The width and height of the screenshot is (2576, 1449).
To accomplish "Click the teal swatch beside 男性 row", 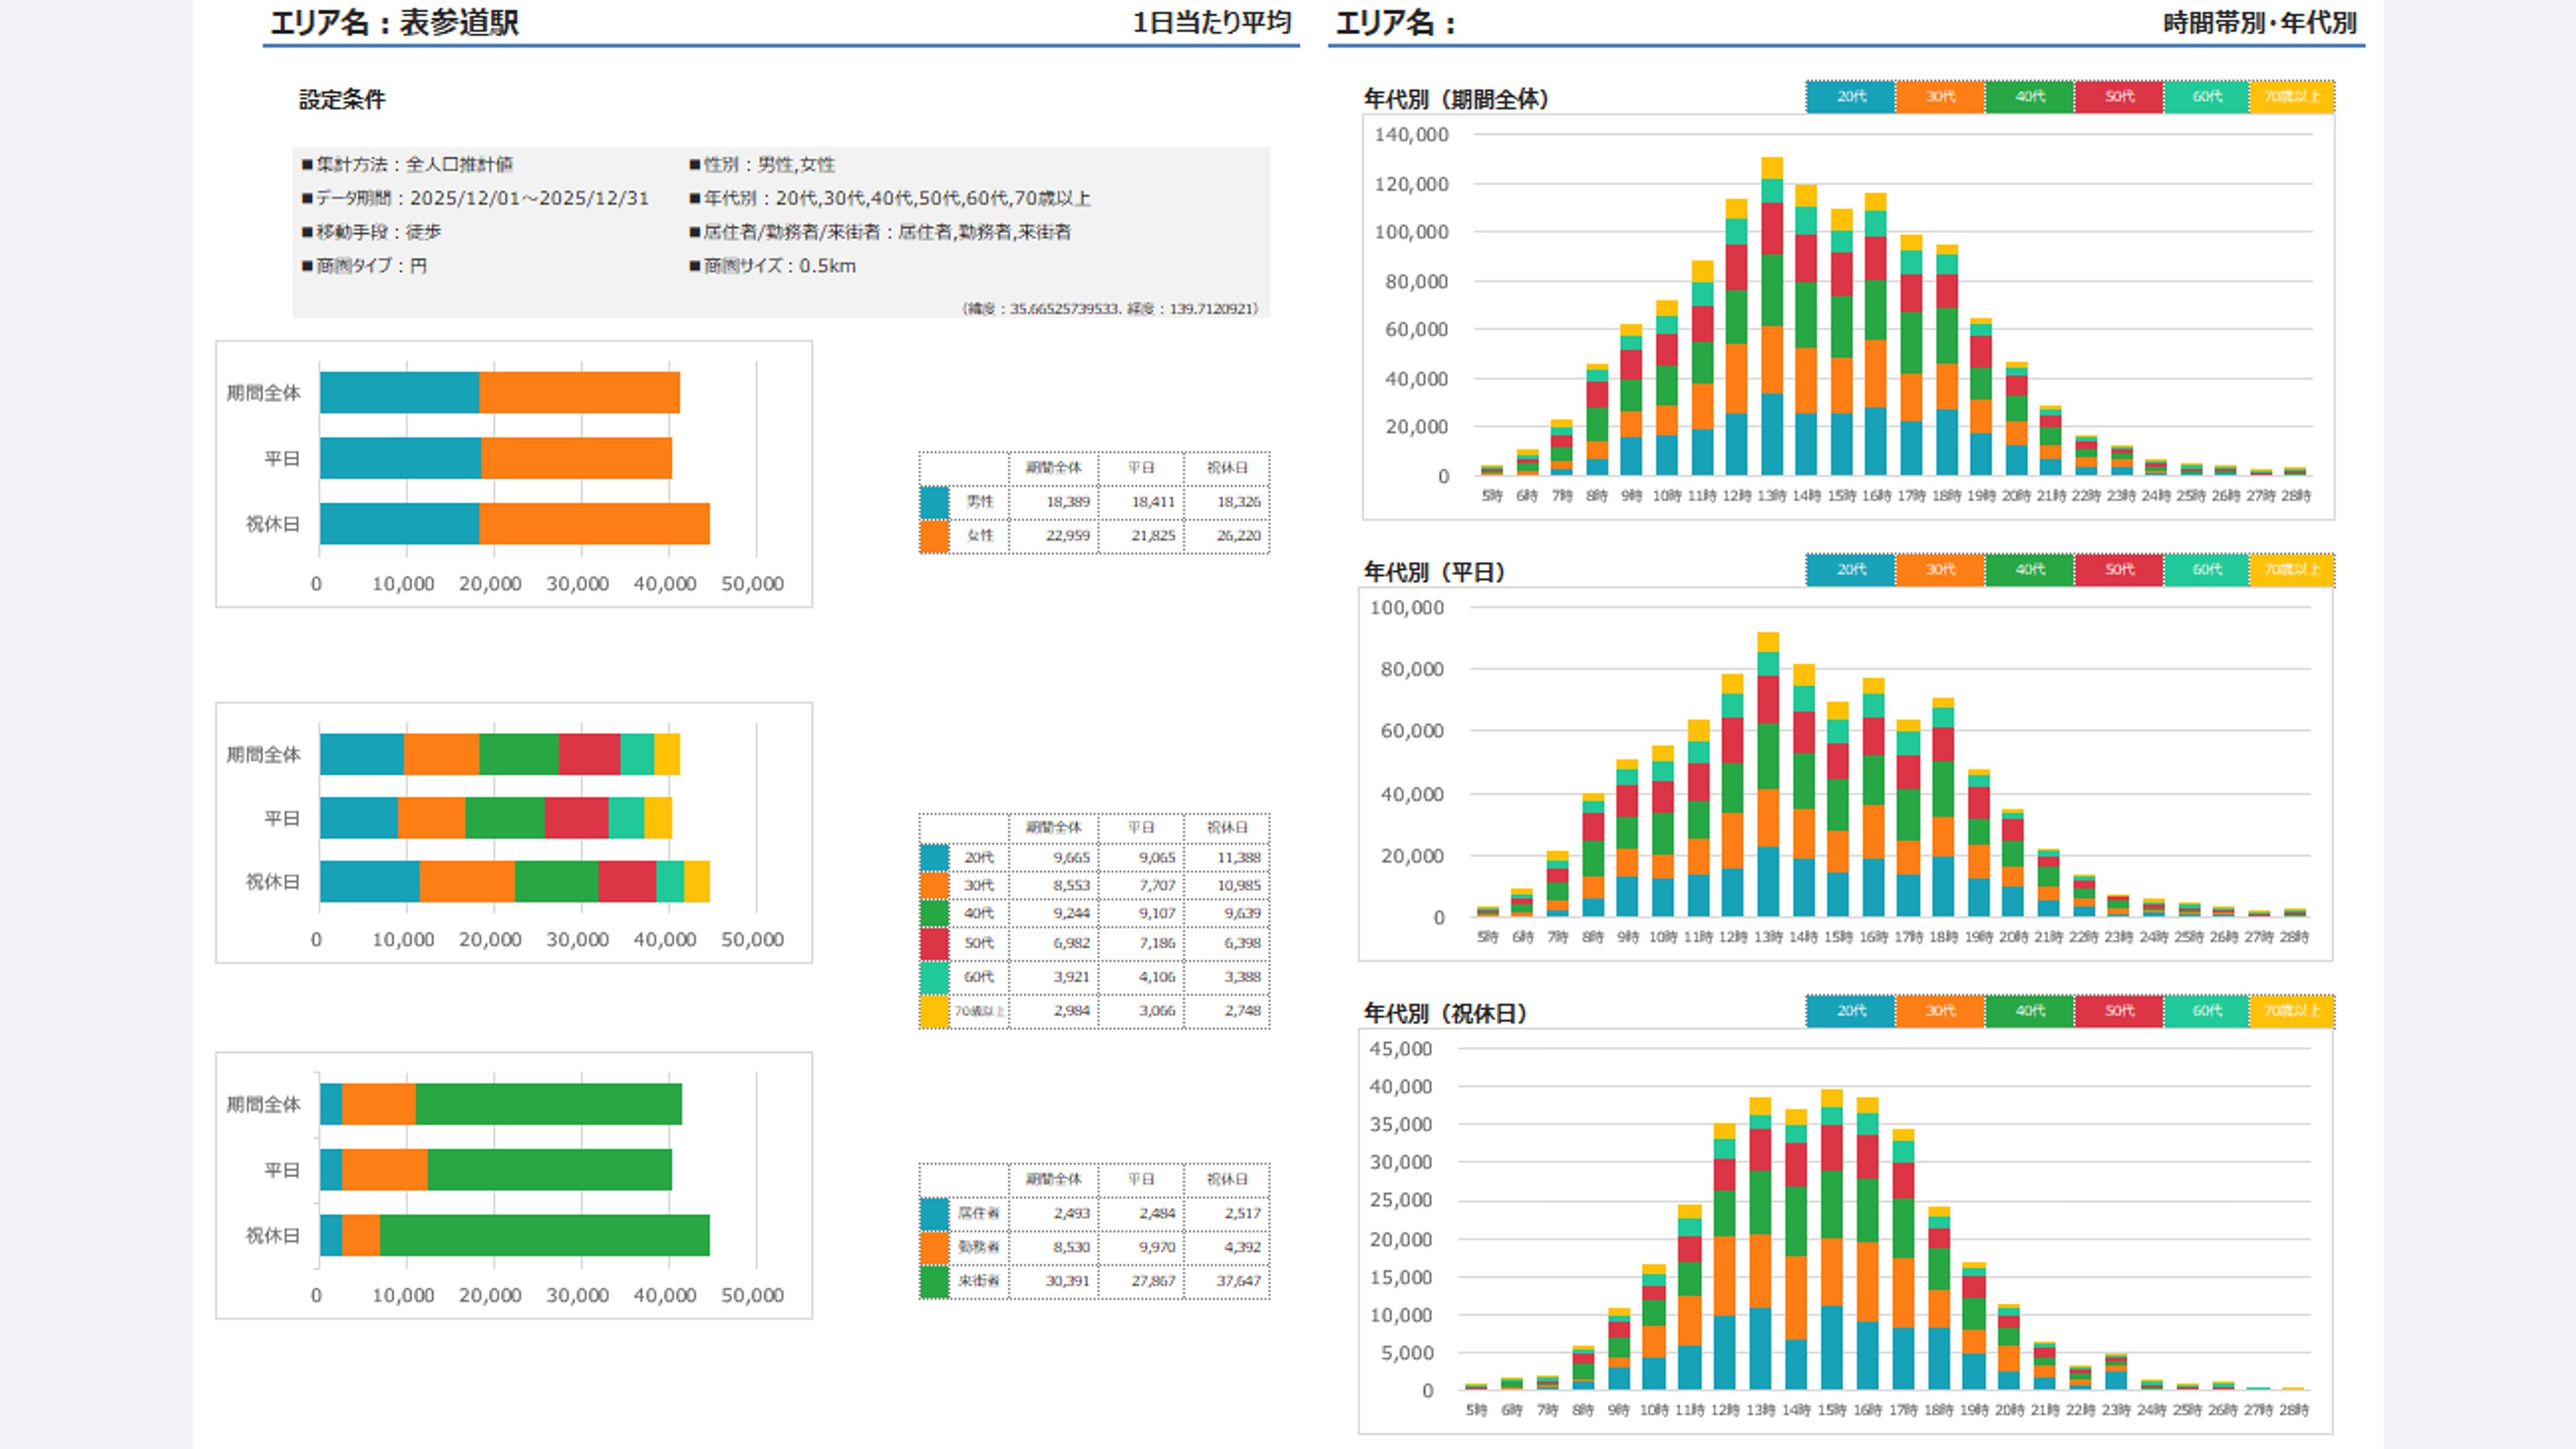I will click(934, 502).
